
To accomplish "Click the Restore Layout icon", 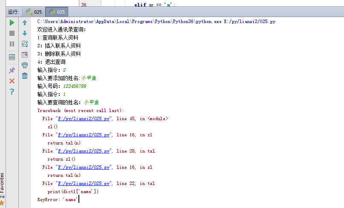I will [12, 56].
